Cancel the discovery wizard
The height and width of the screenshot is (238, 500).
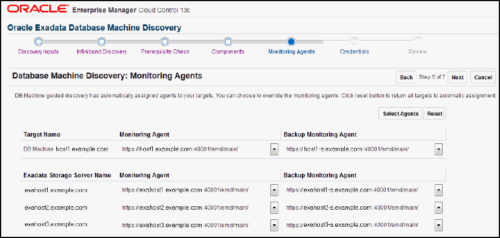coord(483,77)
